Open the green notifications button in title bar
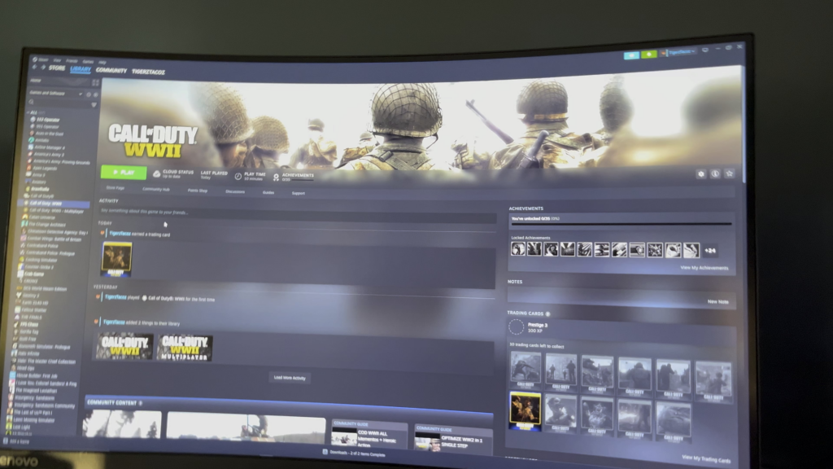833x469 pixels. click(648, 55)
